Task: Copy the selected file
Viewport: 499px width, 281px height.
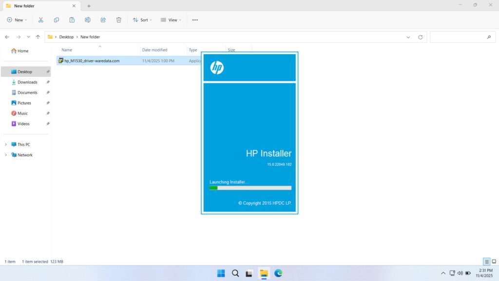Action: [57, 20]
